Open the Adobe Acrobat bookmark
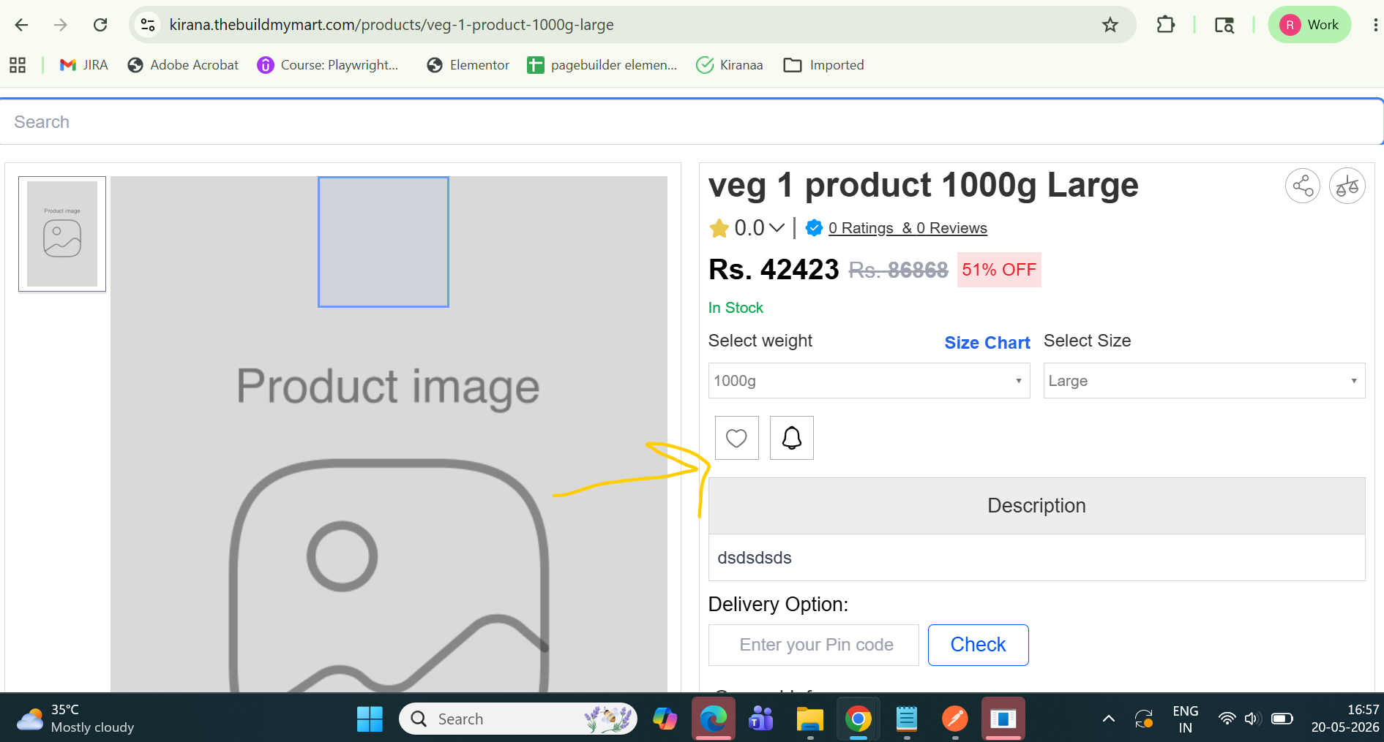Image resolution: width=1384 pixels, height=742 pixels. point(183,65)
